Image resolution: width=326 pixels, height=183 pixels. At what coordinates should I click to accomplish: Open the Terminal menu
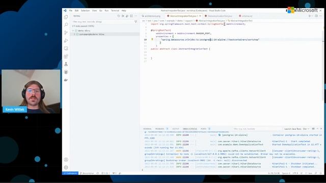(115, 10)
